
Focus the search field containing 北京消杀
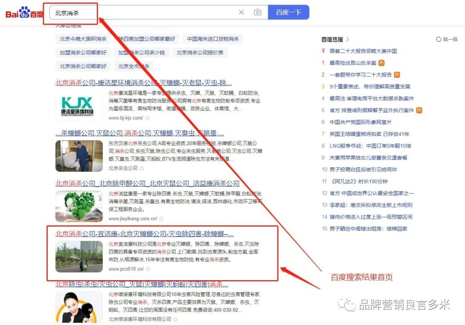(x=158, y=12)
